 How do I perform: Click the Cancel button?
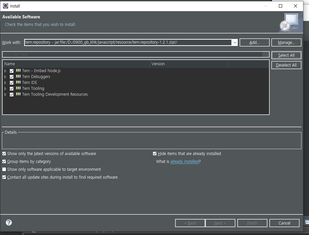tap(284, 223)
